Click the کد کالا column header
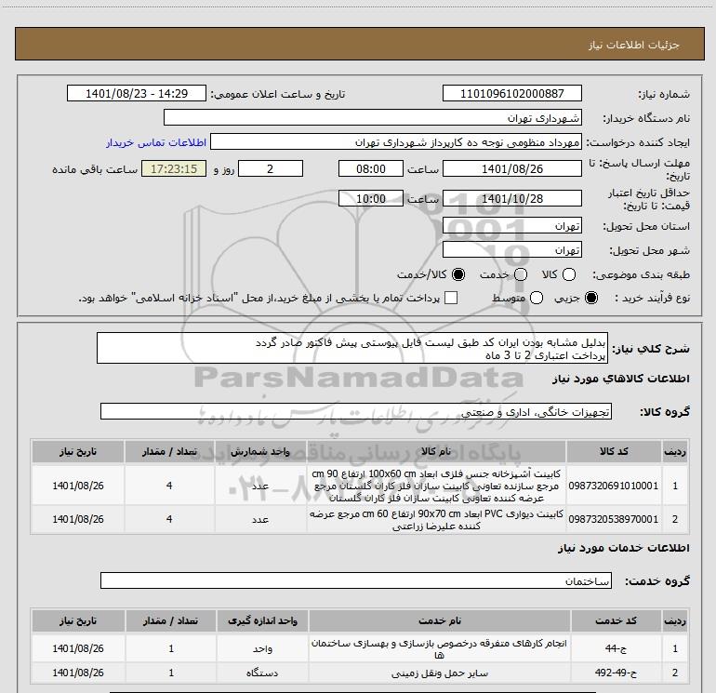The height and width of the screenshot is (693, 716). coord(614,451)
